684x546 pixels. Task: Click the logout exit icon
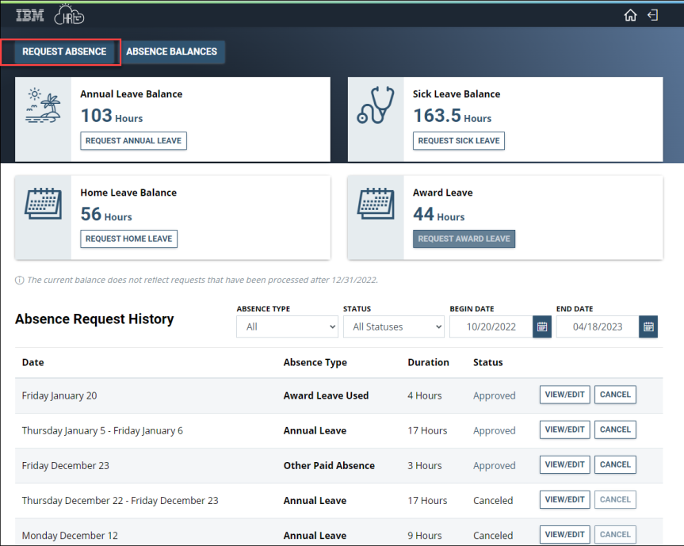[x=653, y=15]
